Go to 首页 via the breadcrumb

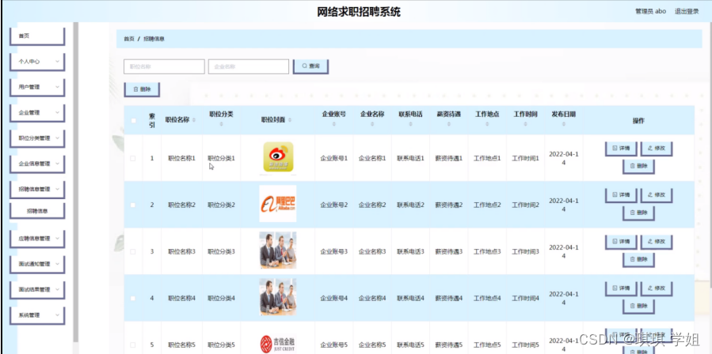pyautogui.click(x=129, y=39)
